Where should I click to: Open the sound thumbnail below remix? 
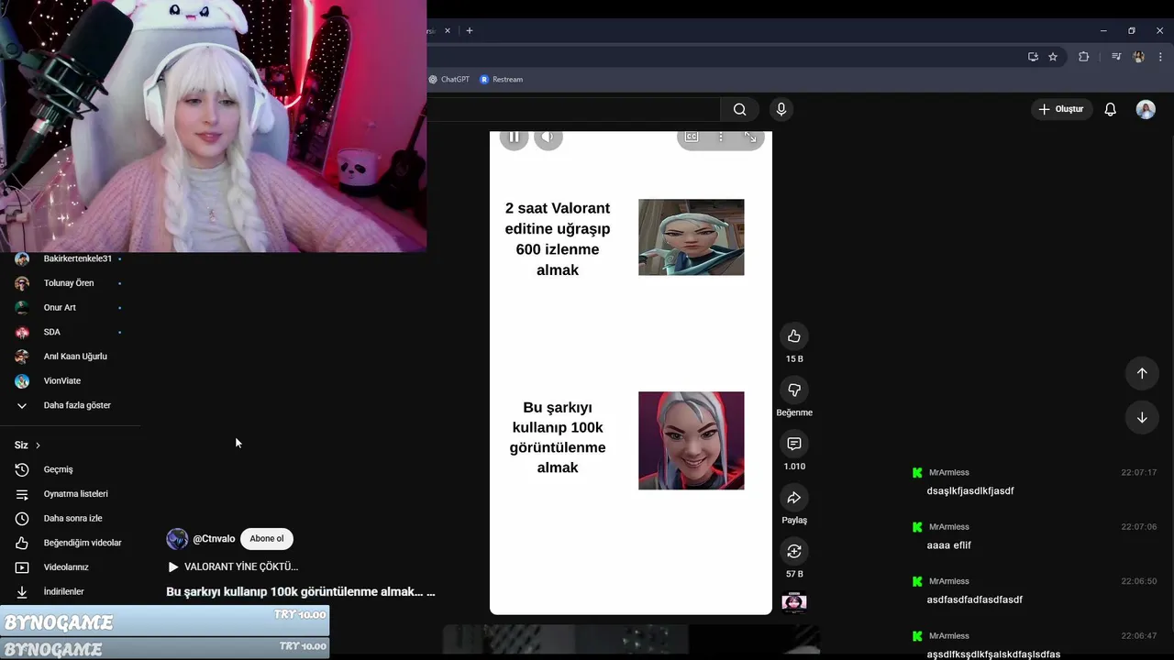coord(794,602)
